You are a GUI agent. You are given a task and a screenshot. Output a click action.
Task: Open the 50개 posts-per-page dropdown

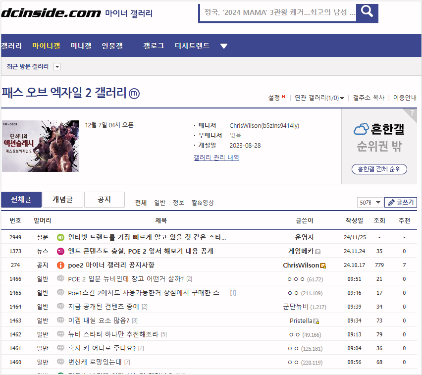coord(370,203)
